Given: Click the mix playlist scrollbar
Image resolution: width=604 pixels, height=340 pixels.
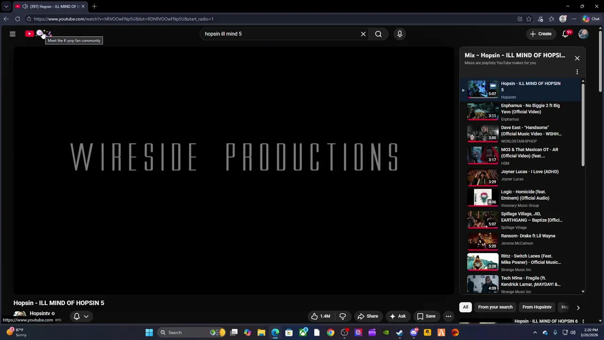Looking at the screenshot, I should point(583,125).
